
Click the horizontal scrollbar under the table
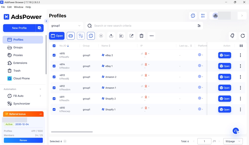click(72, 132)
